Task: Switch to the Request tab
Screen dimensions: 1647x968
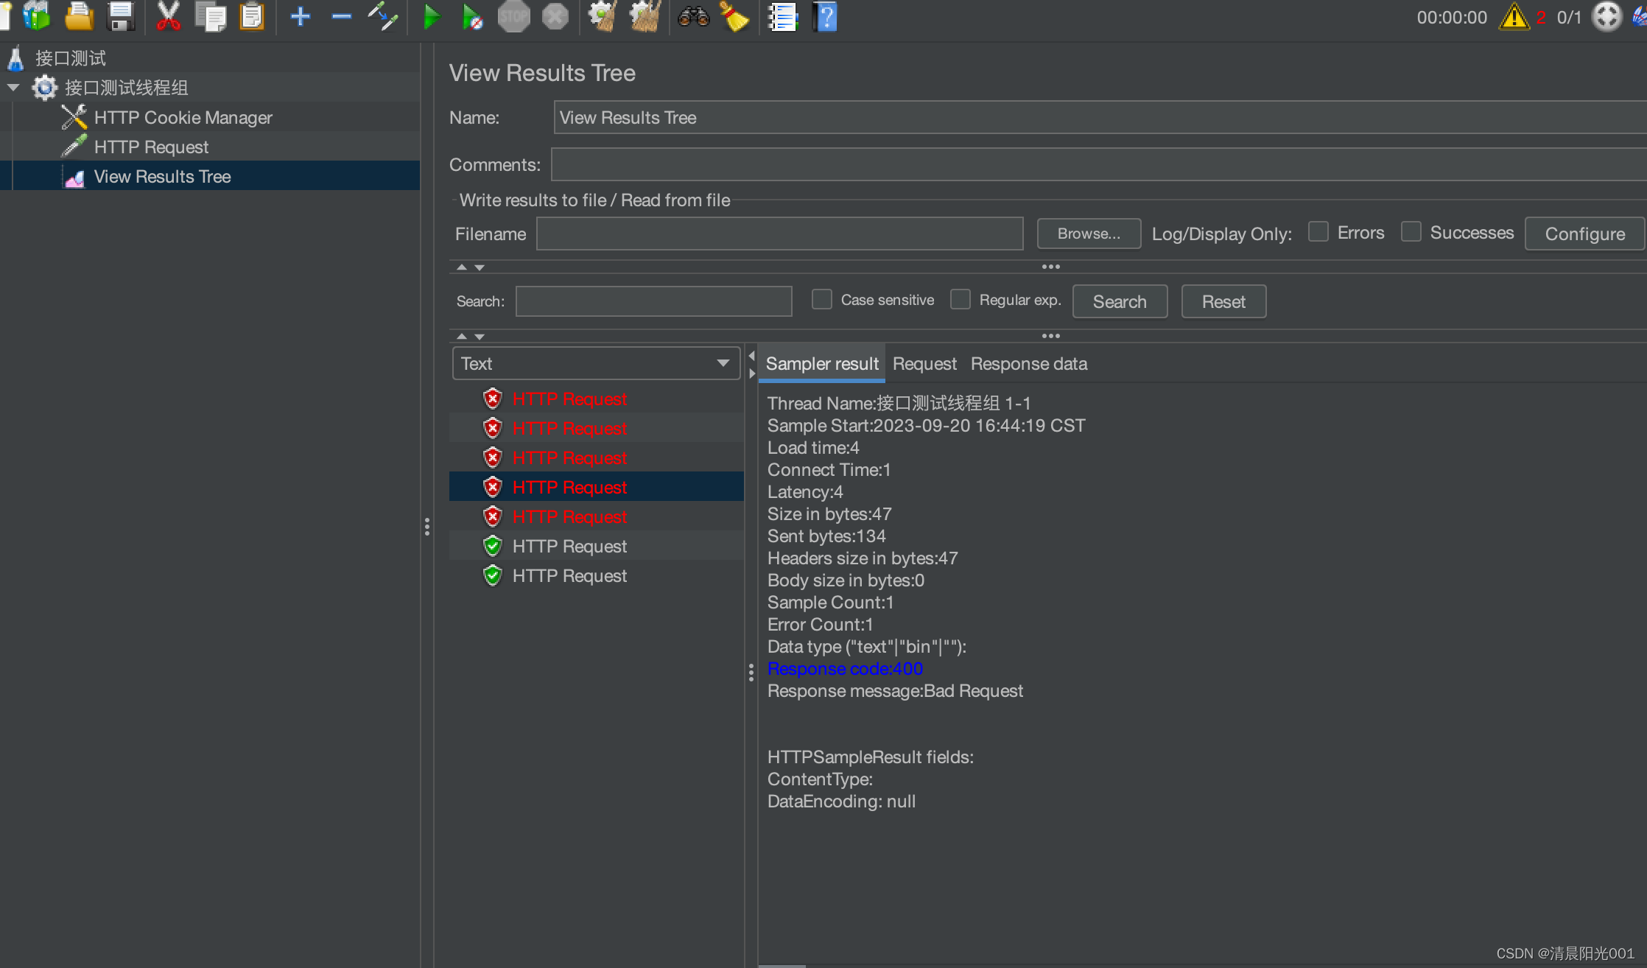Action: click(924, 364)
